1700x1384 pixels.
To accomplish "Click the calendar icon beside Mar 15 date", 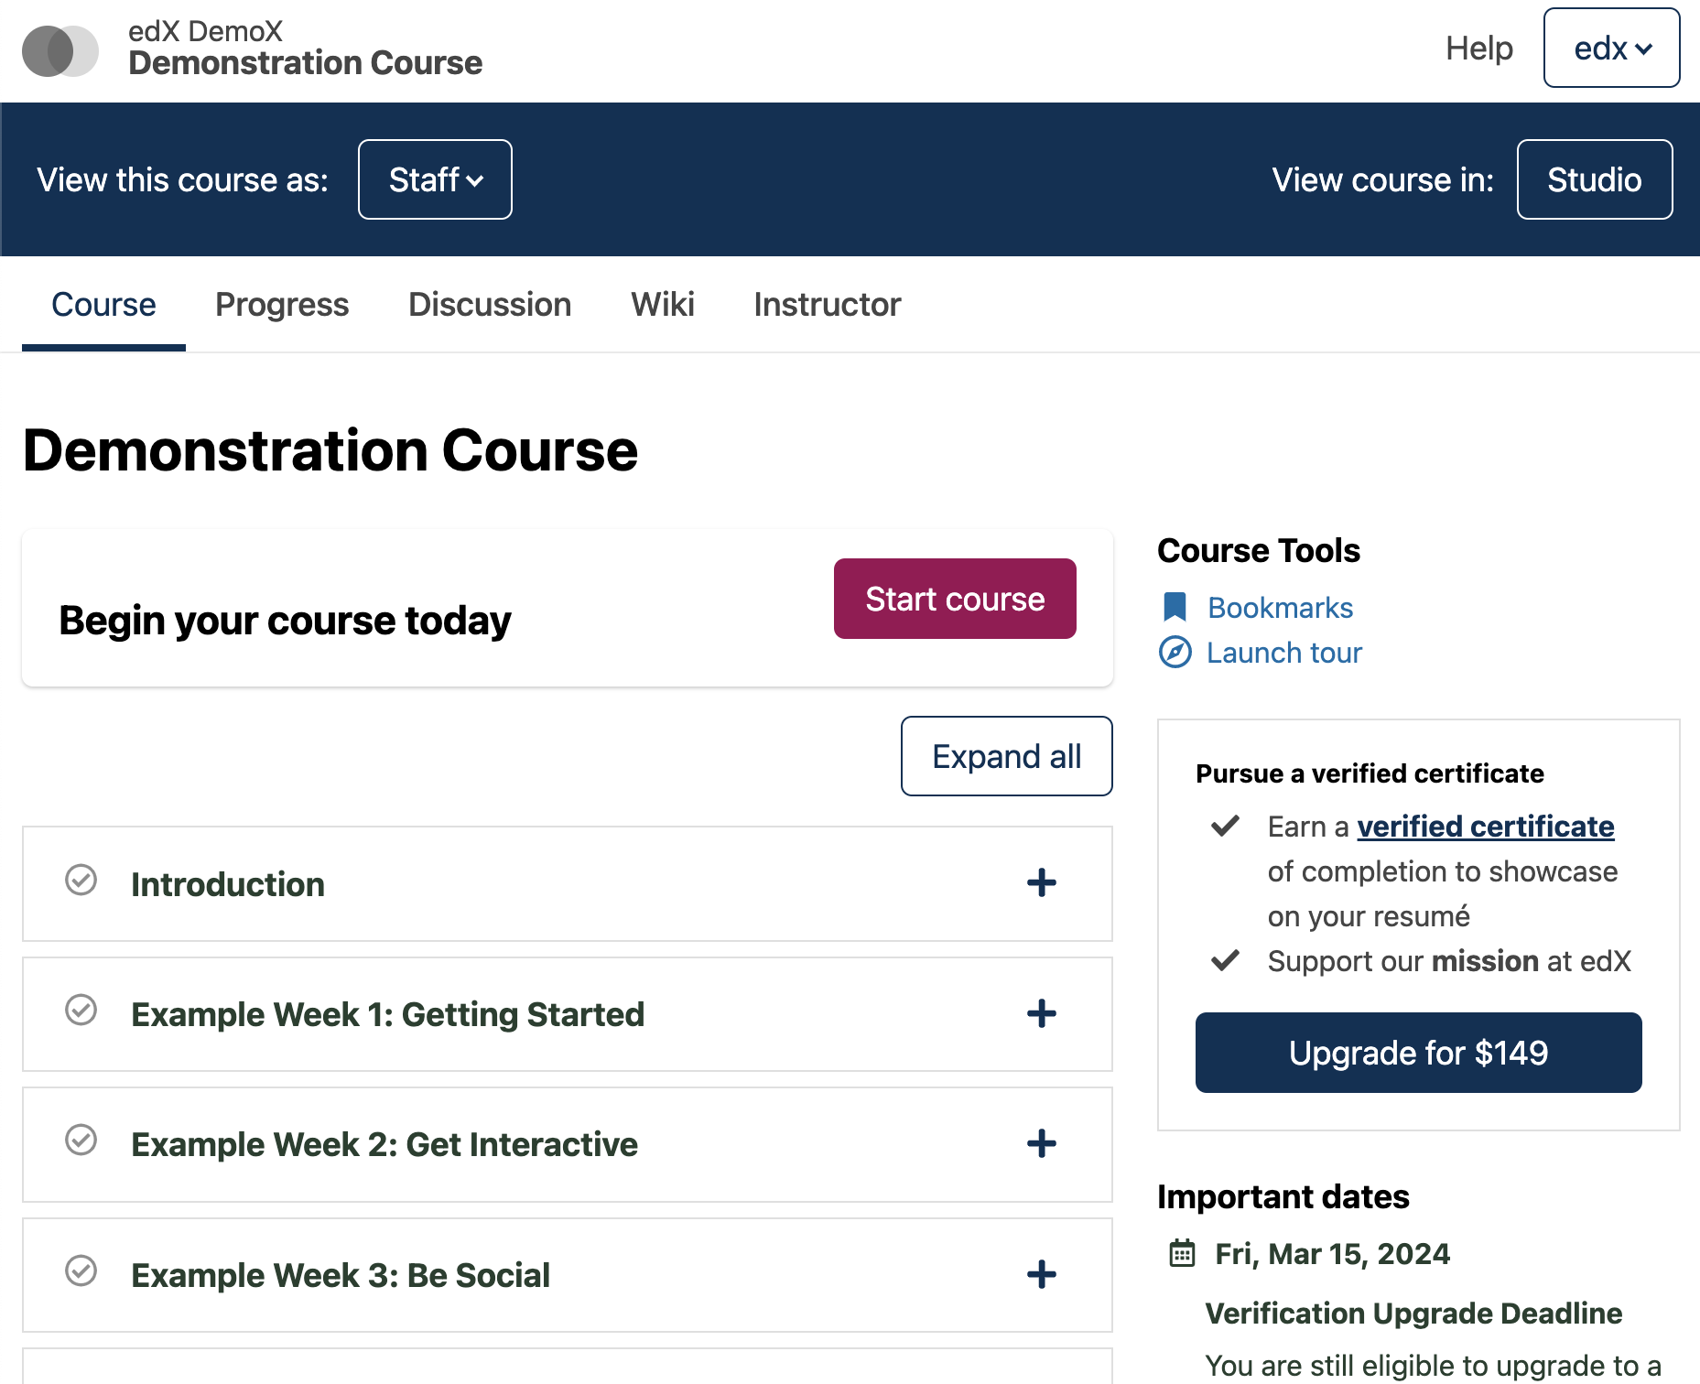I will point(1184,1253).
